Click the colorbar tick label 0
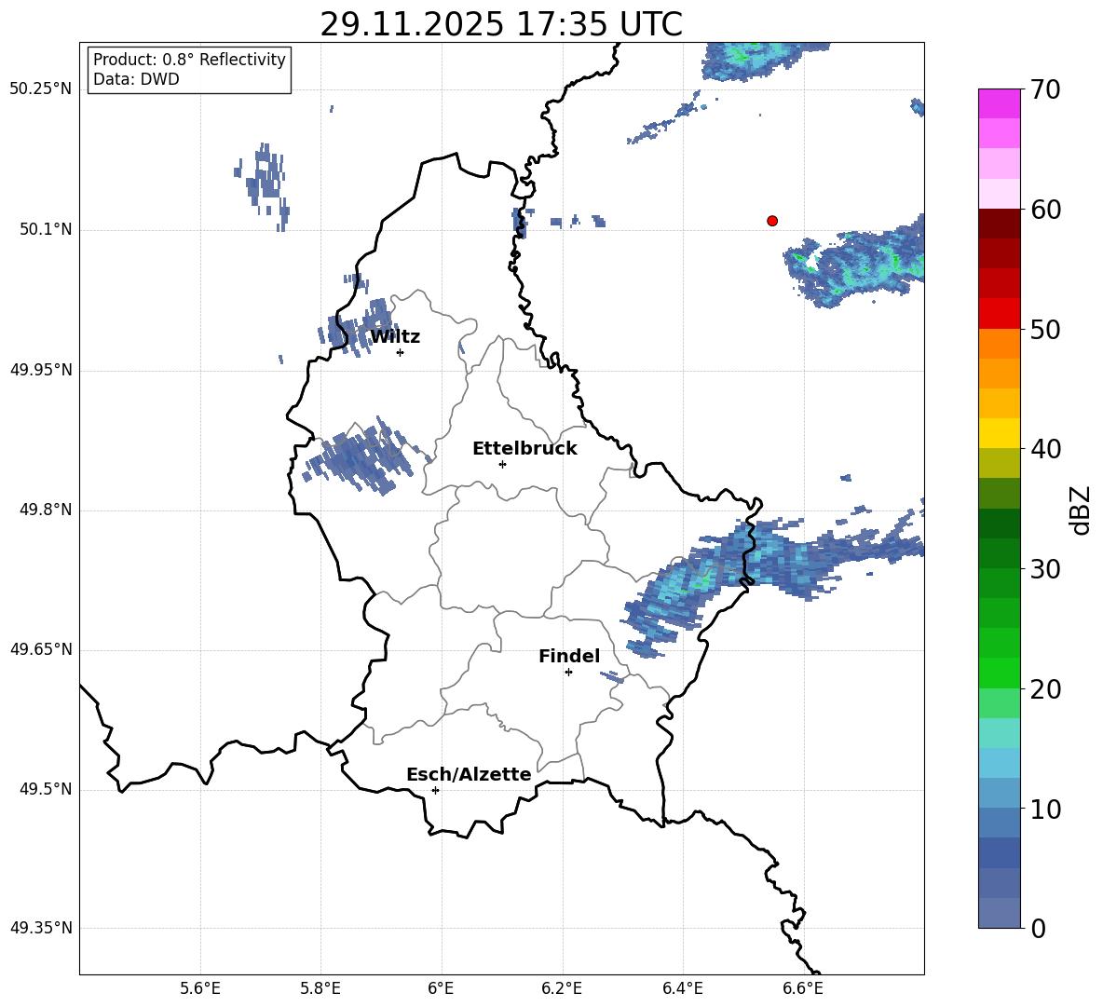This screenshot has width=1103, height=1007. 1038,928
